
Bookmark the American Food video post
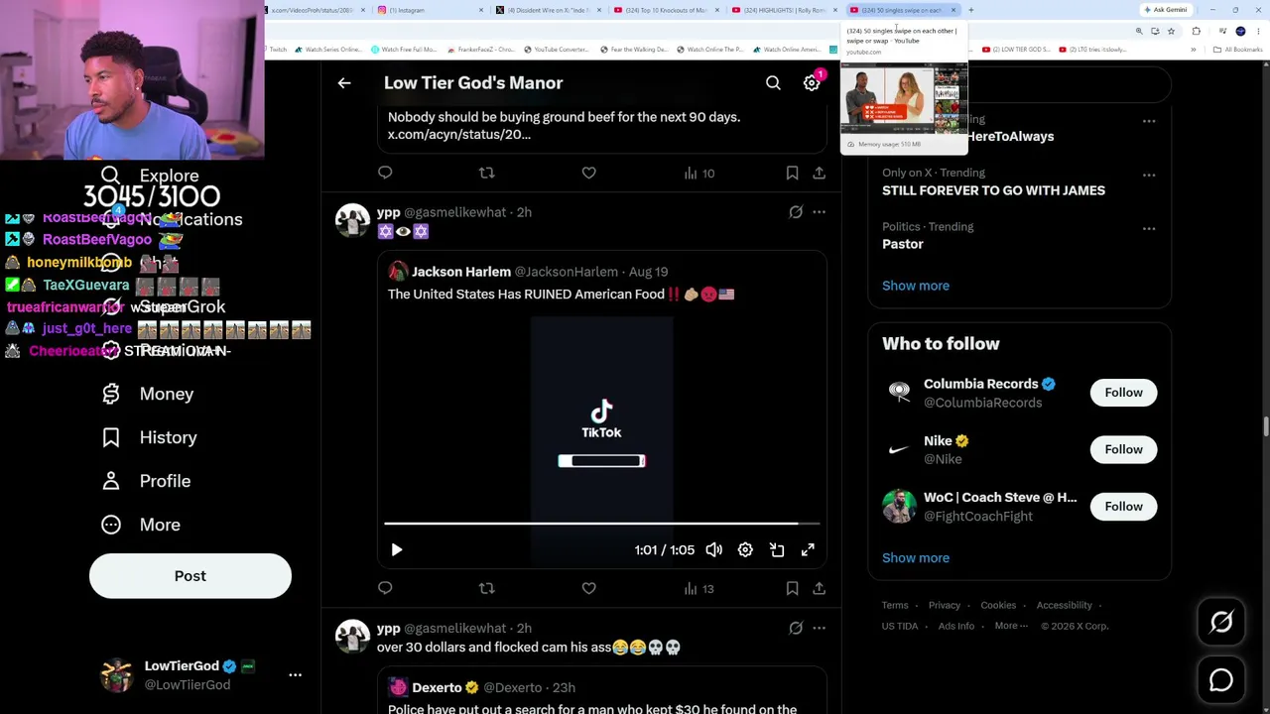coord(792,588)
